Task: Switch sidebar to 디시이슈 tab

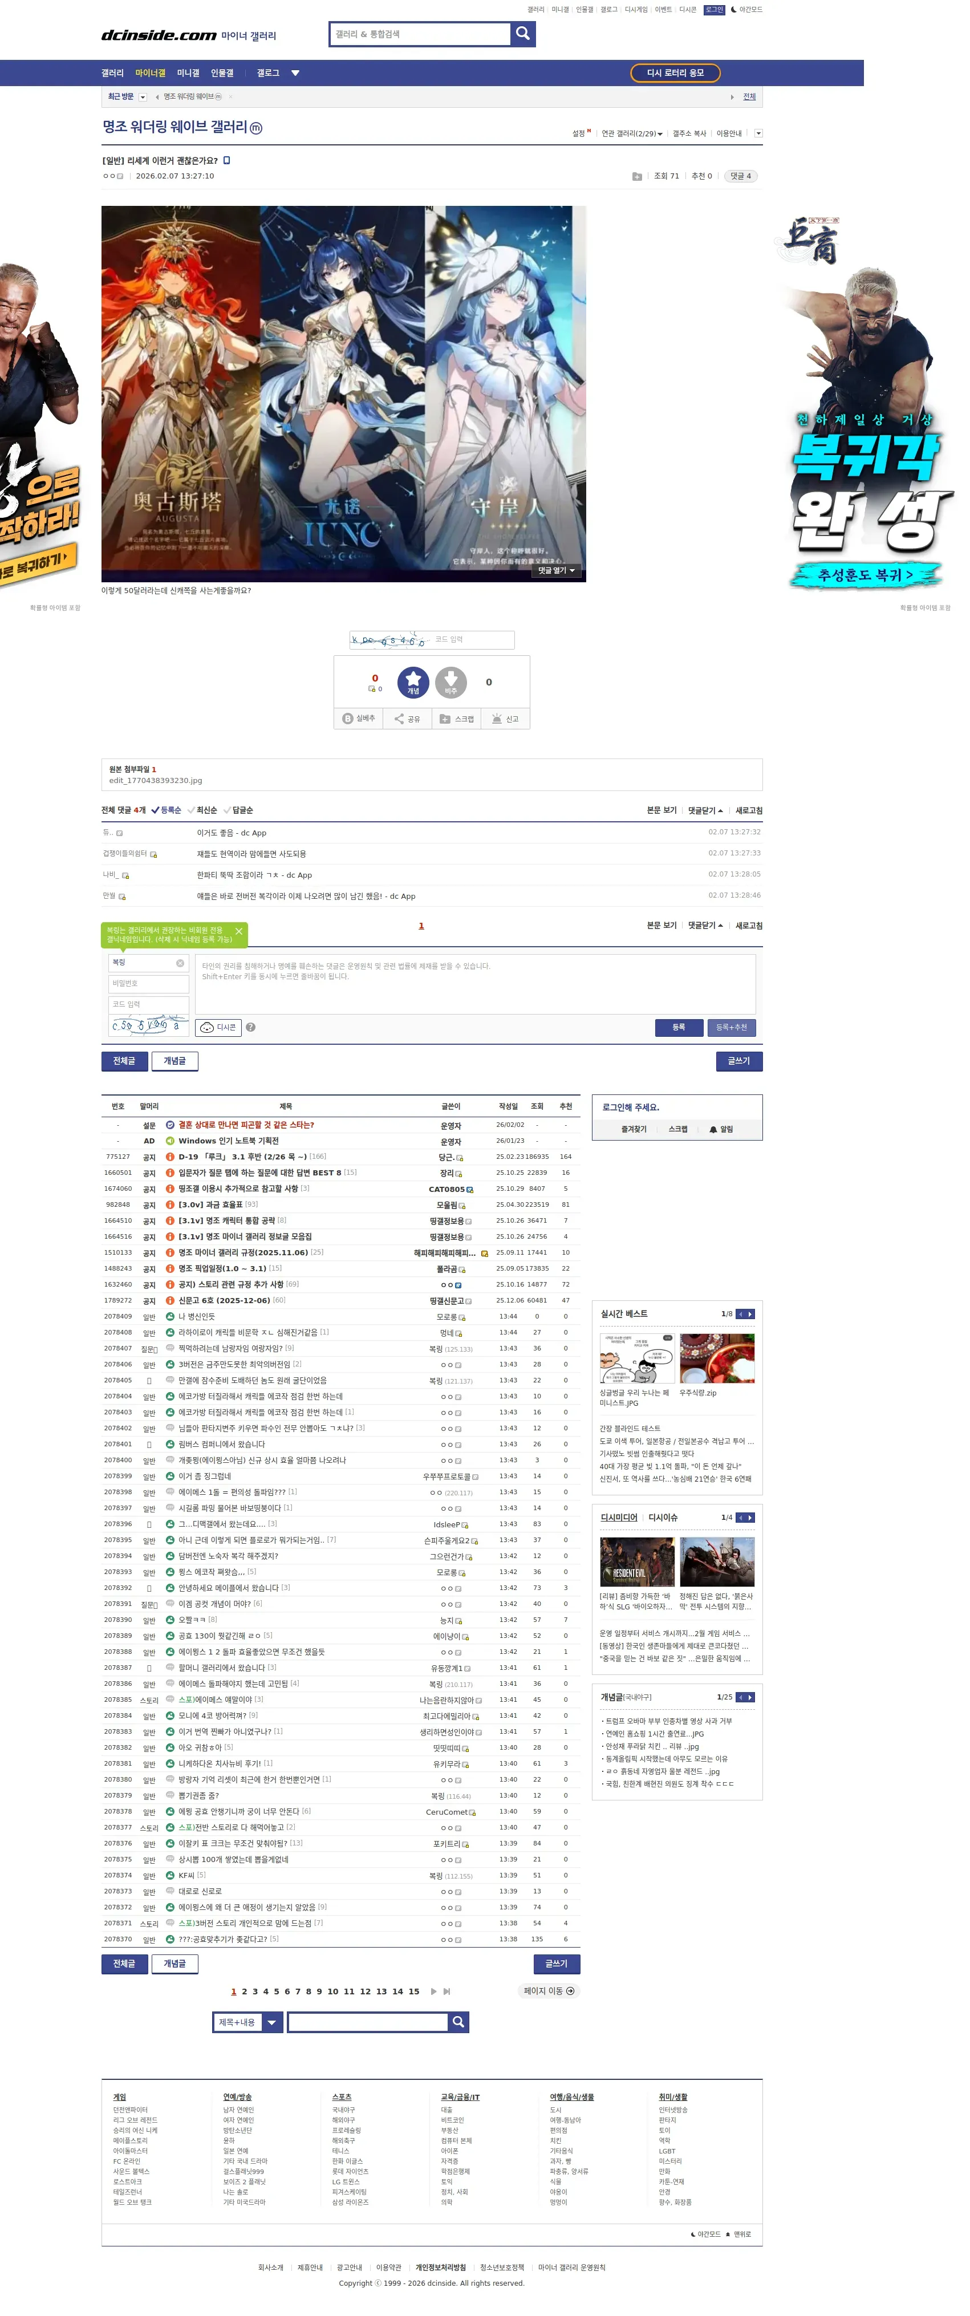Action: (x=663, y=1518)
